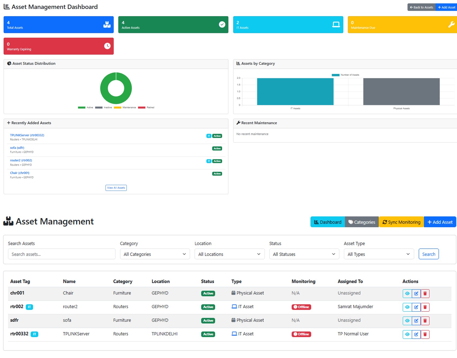Image resolution: width=457 pixels, height=358 pixels.
Task: Open the view icon for asset chr001
Action: coord(407,293)
